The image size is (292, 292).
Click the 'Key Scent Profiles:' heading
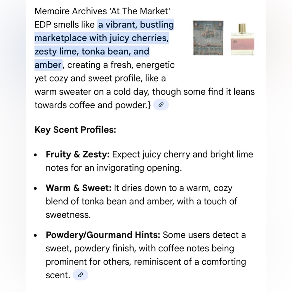pyautogui.click(x=75, y=130)
